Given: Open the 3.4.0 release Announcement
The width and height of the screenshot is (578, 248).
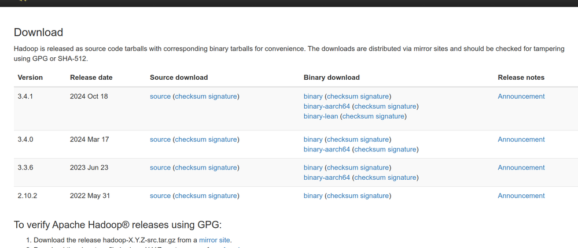Looking at the screenshot, I should pos(521,140).
